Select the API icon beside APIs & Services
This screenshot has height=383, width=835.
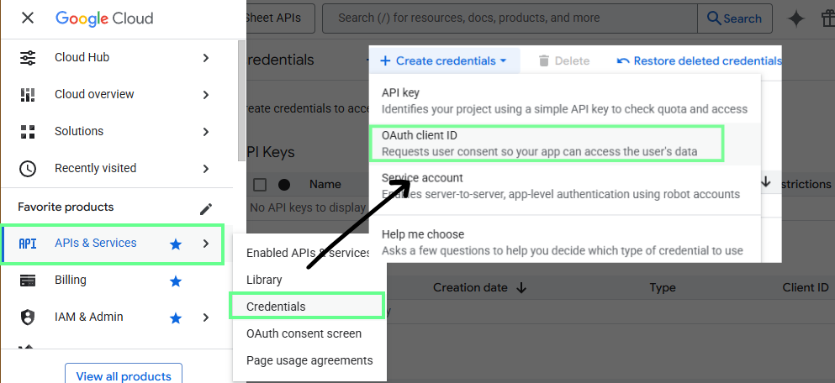click(x=28, y=244)
